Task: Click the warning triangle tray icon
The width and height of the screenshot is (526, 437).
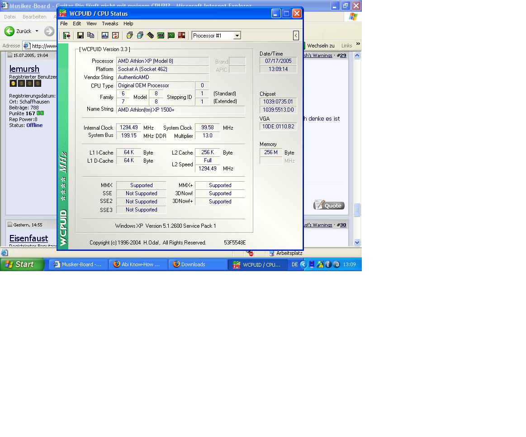Action: click(x=320, y=264)
